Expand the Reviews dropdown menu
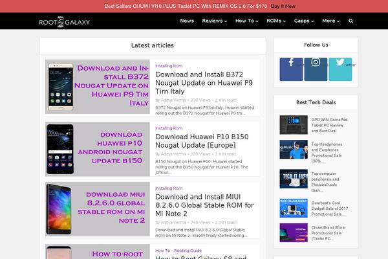The height and width of the screenshot is (259, 388). (215, 21)
